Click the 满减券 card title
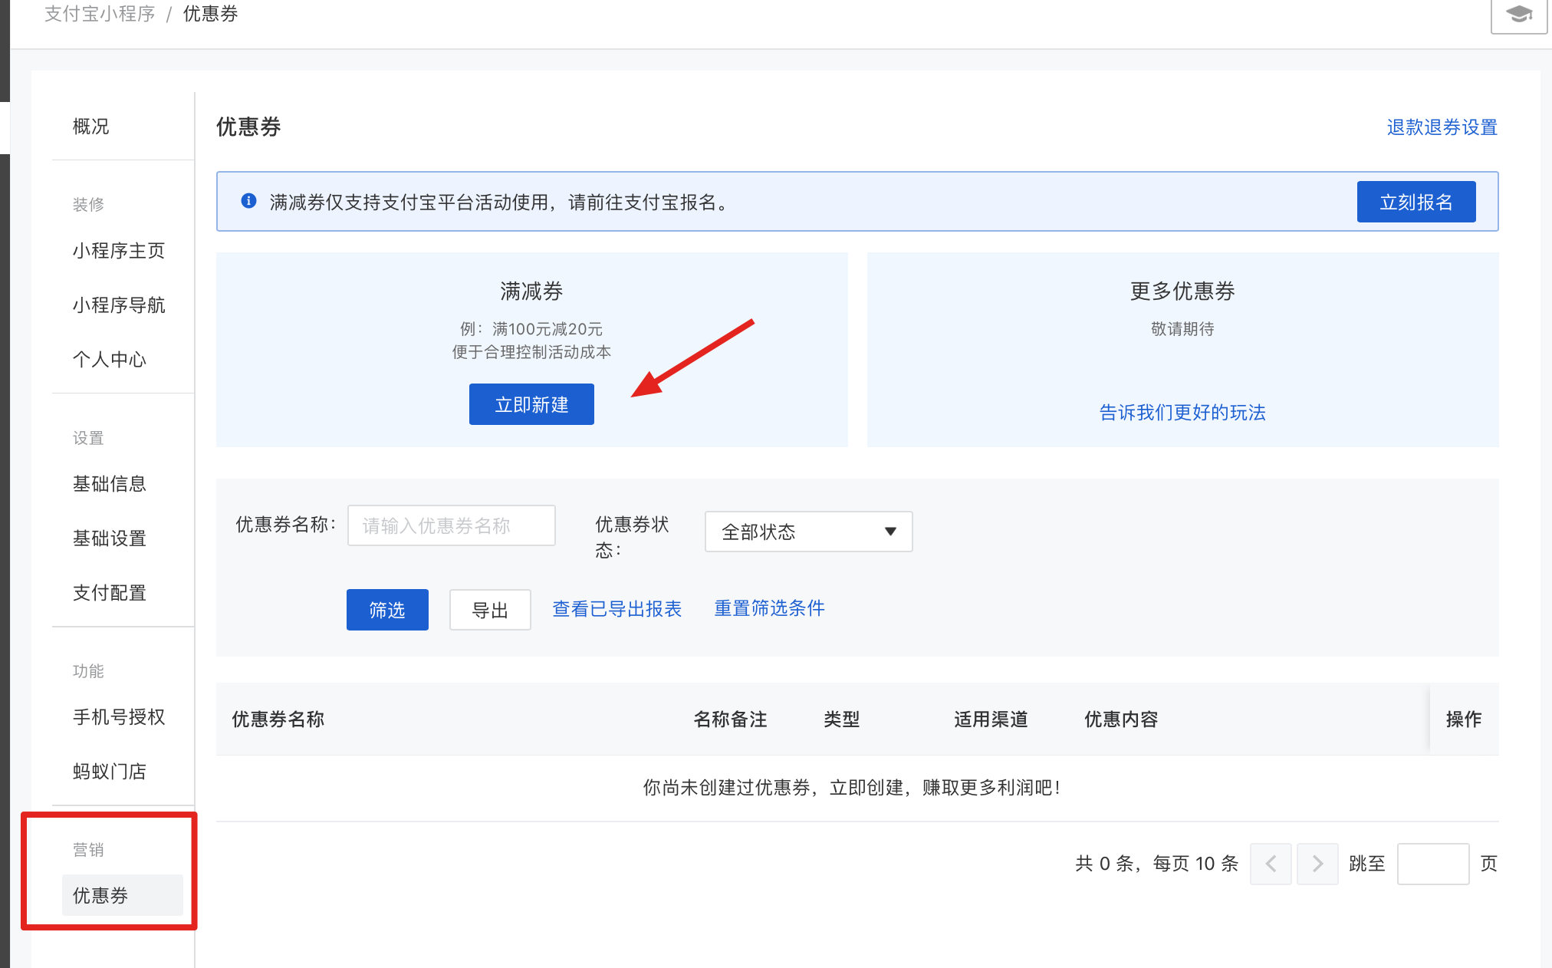This screenshot has width=1552, height=968. pyautogui.click(x=531, y=291)
